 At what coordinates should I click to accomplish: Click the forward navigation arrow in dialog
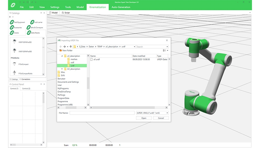coord(64,47)
